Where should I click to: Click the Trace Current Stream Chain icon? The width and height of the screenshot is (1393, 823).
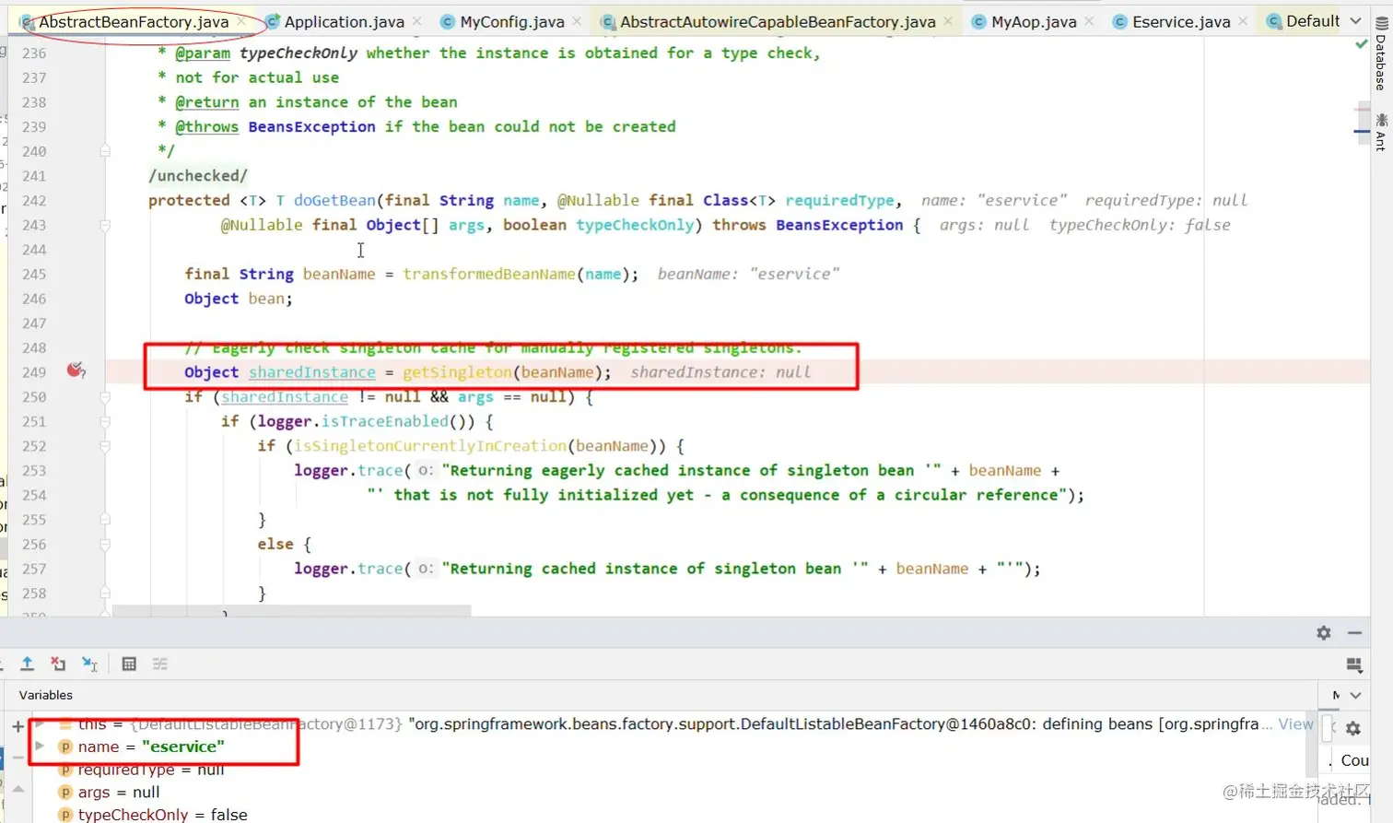(159, 664)
